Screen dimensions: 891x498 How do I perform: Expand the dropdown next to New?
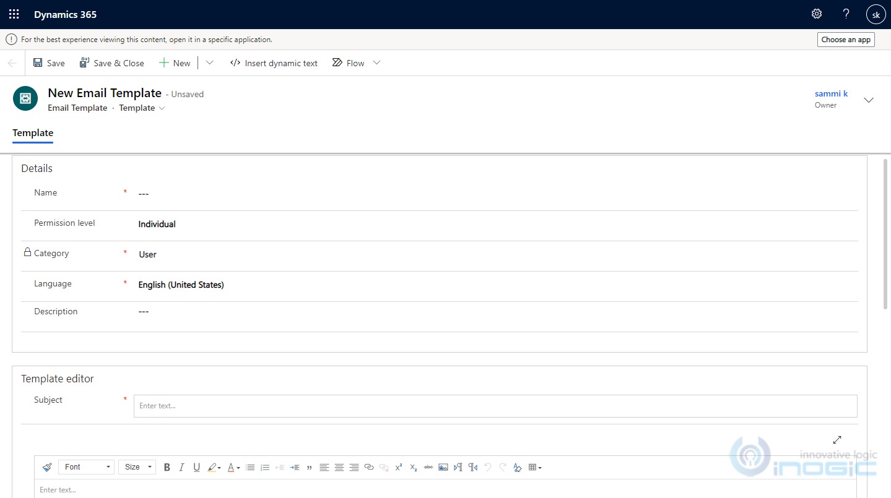tap(209, 63)
